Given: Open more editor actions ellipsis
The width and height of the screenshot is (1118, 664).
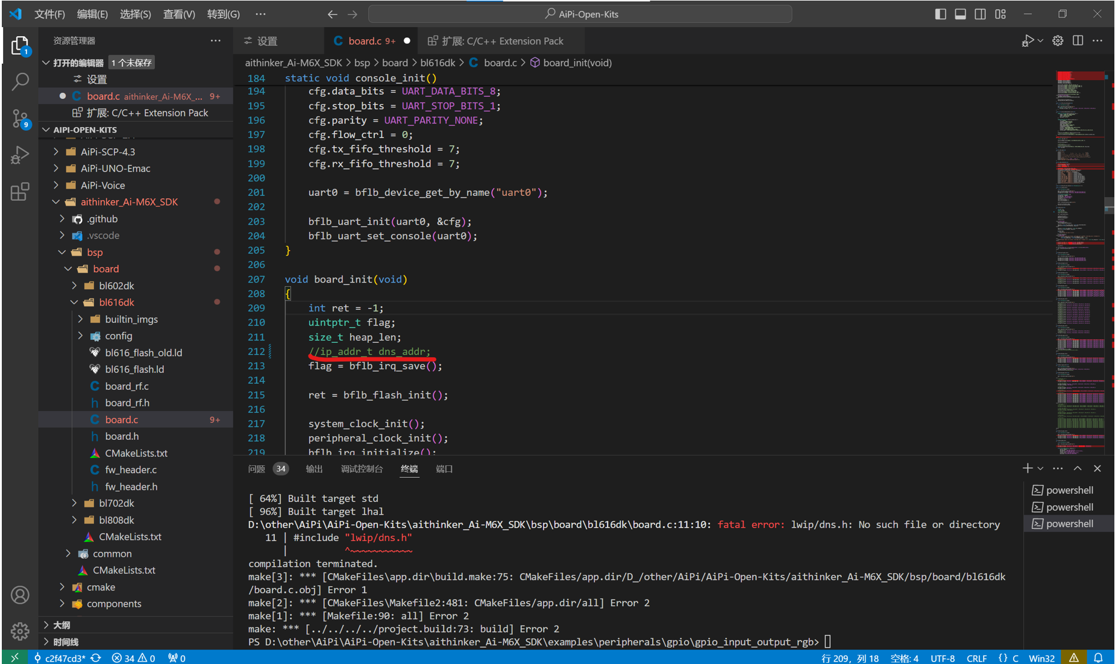Looking at the screenshot, I should coord(1098,41).
